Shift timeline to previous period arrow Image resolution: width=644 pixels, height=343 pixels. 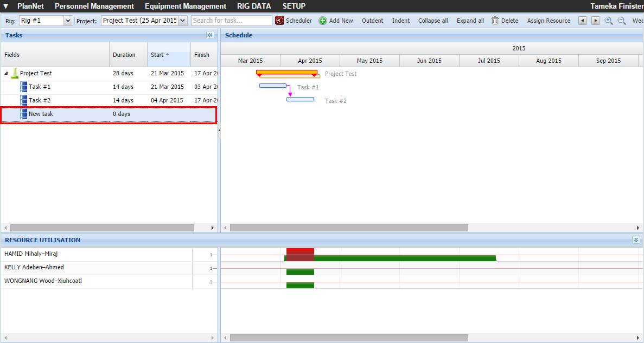583,21
